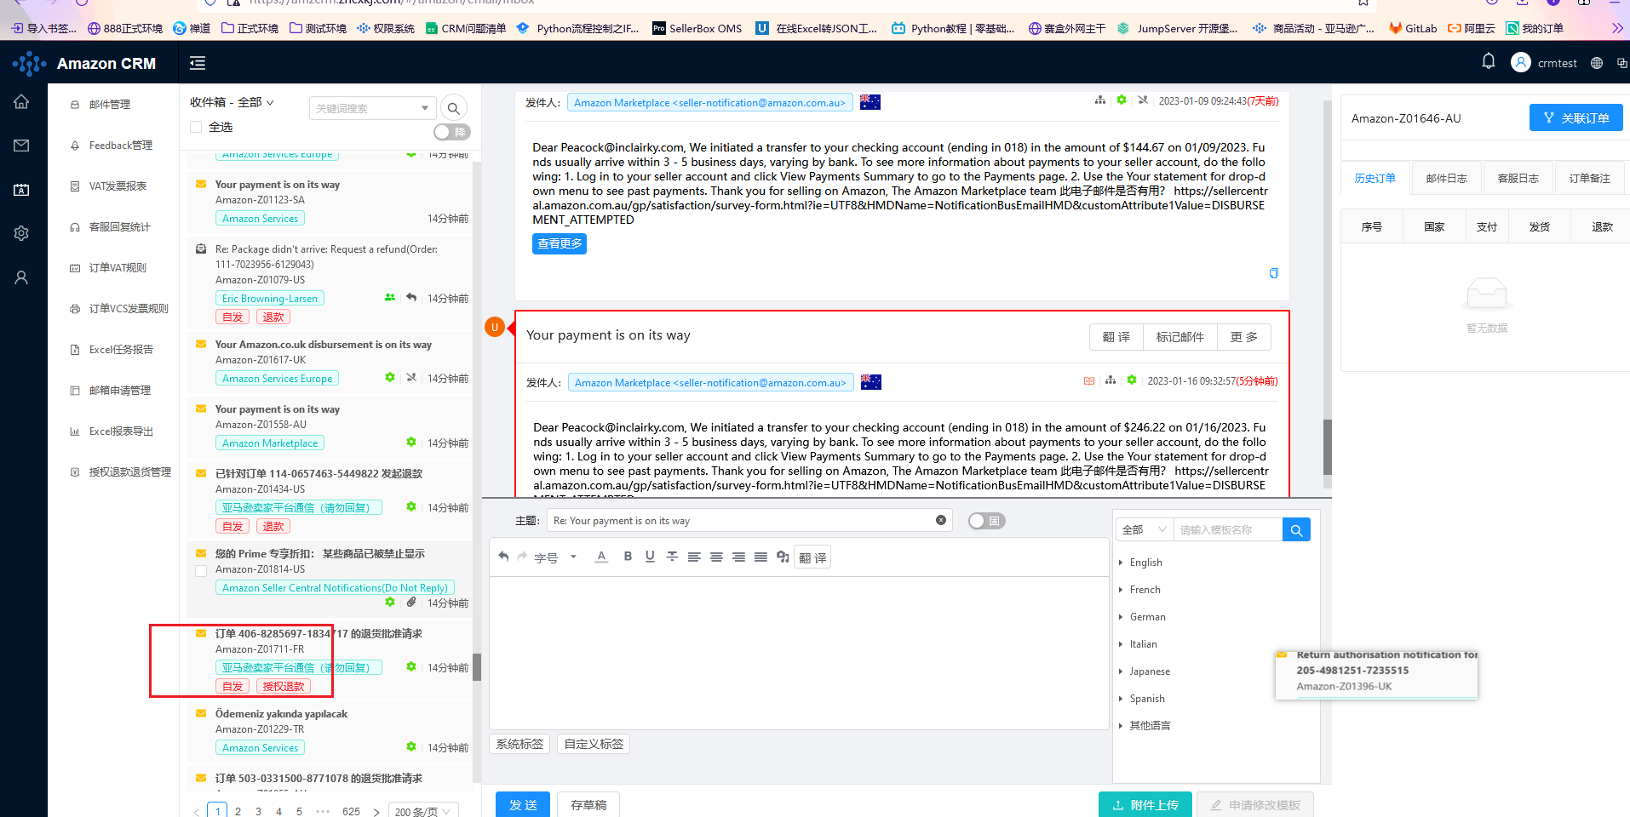Open the 字号 font size dropdown

pyautogui.click(x=556, y=557)
